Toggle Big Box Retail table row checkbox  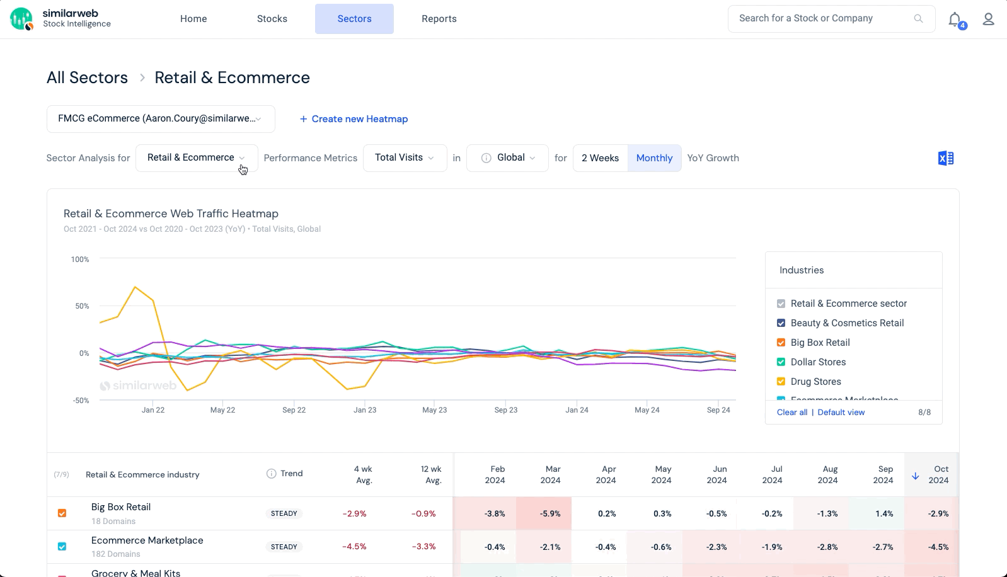[62, 513]
